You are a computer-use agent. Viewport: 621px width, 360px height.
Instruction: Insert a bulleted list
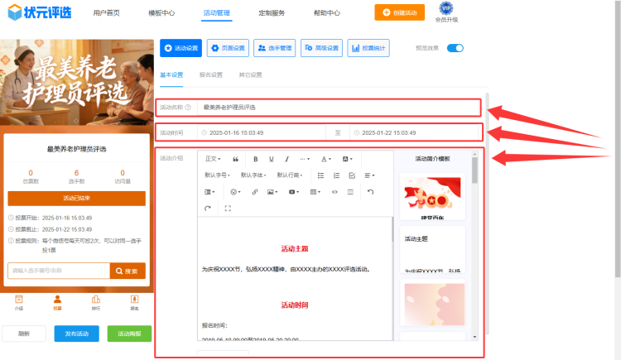point(320,175)
